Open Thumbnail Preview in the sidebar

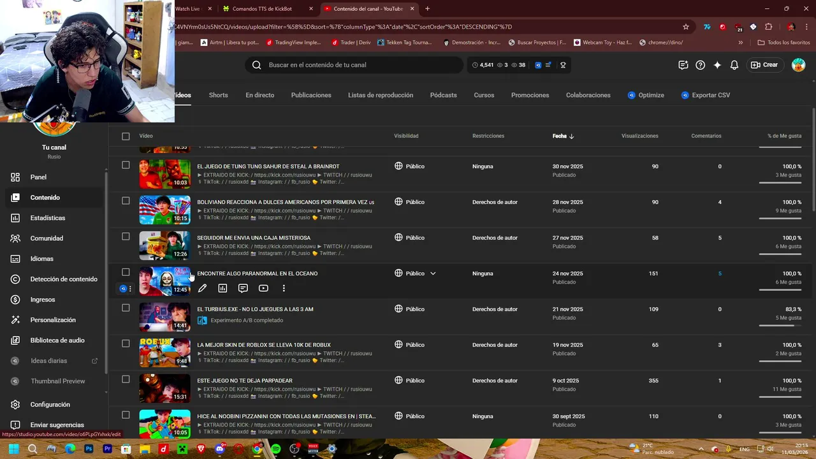tap(54, 381)
